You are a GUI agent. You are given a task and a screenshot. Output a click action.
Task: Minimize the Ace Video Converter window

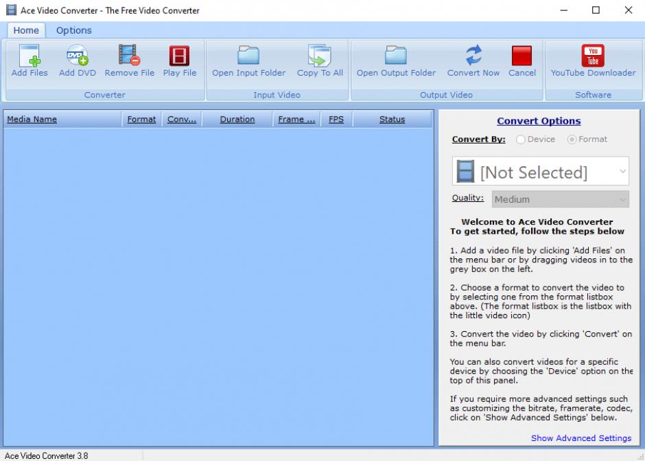click(x=564, y=10)
